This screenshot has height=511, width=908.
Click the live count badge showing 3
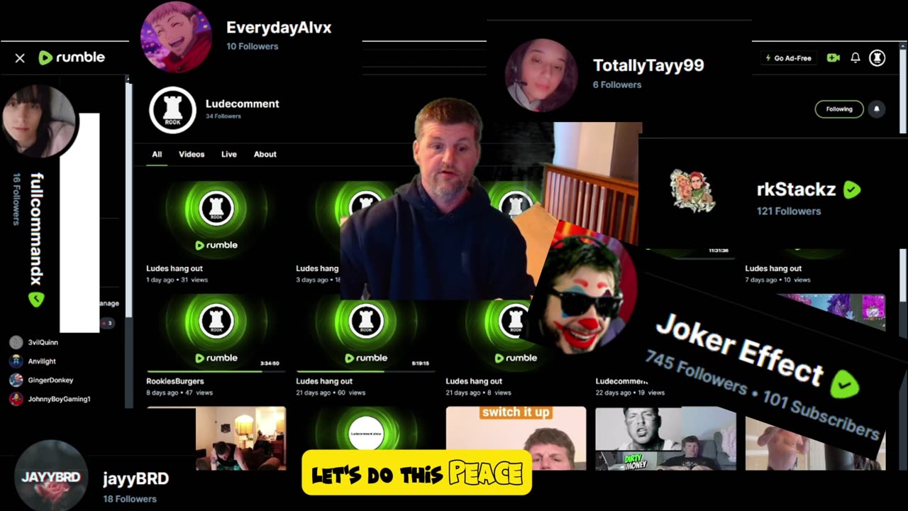point(108,323)
